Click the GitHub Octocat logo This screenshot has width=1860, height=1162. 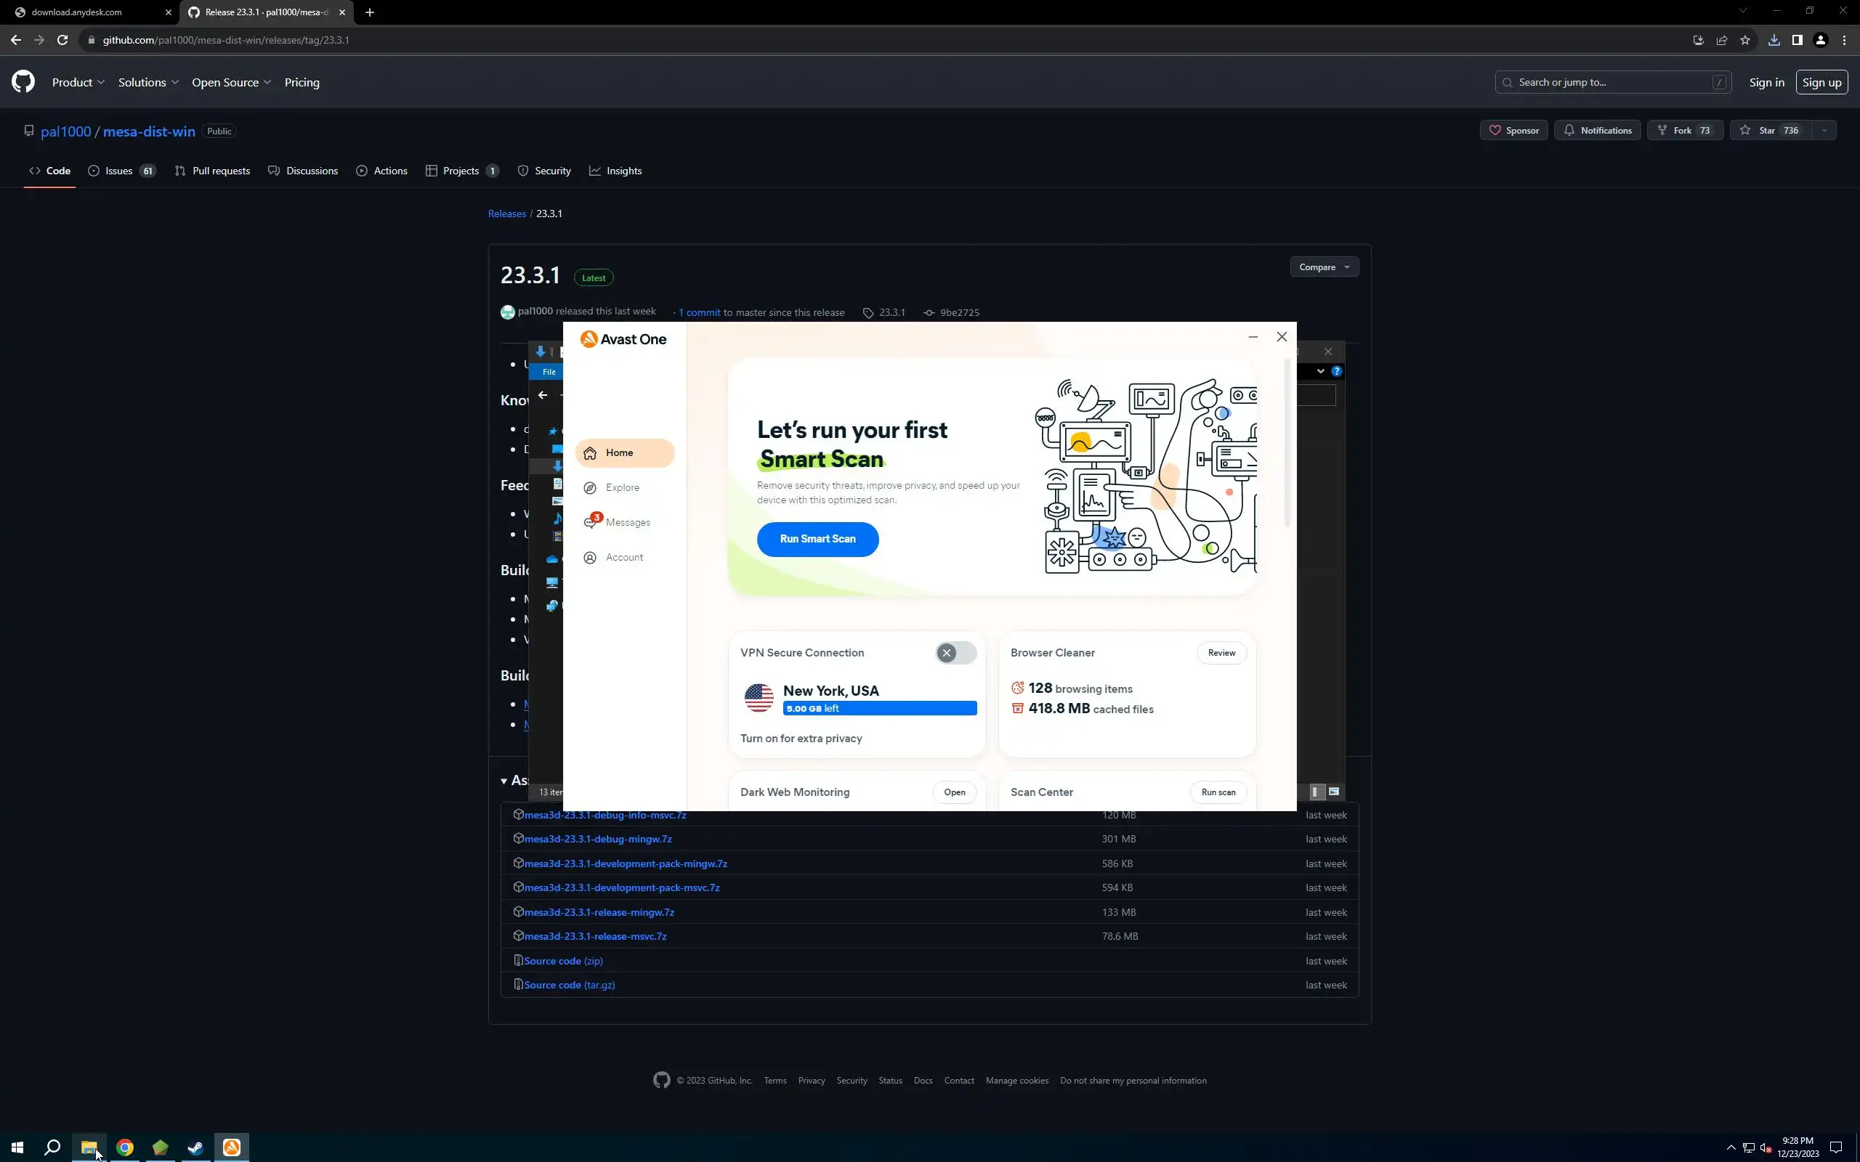point(23,82)
